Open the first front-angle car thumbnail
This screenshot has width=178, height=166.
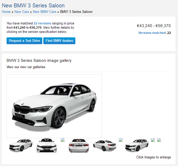click(x=21, y=145)
